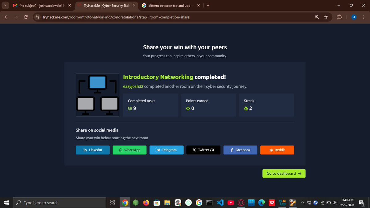Open the zoom magnifier icon in address bar
This screenshot has width=370, height=208.
[x=317, y=17]
